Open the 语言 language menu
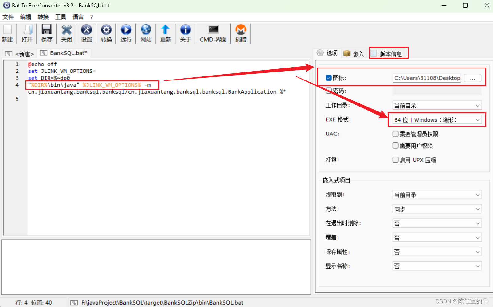493x307 pixels. 78,17
